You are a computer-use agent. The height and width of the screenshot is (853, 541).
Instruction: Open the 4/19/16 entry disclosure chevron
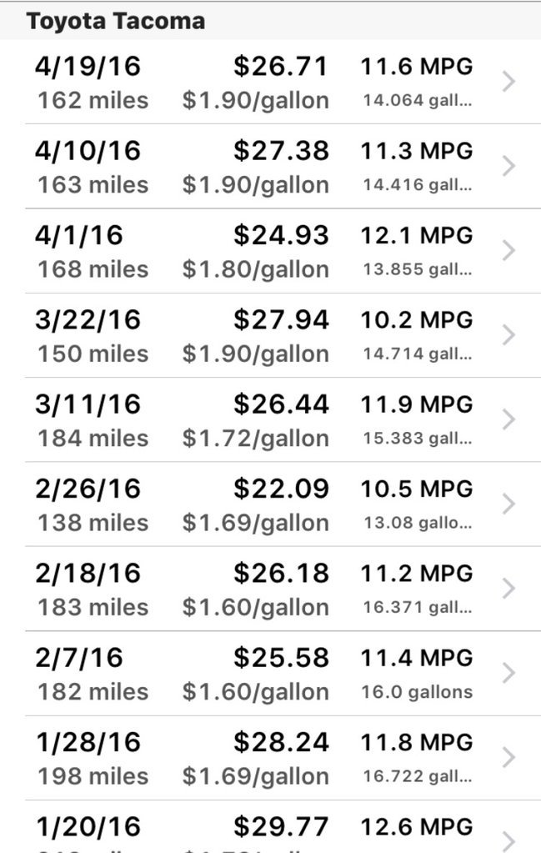pos(508,82)
